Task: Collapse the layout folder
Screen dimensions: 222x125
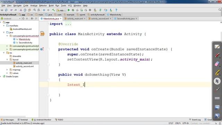Action: pos(7,59)
